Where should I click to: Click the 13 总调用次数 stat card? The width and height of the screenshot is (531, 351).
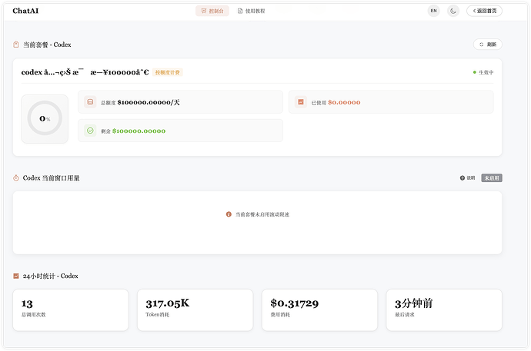[x=71, y=310]
